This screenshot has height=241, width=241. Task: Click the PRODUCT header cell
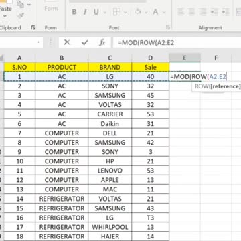click(62, 67)
